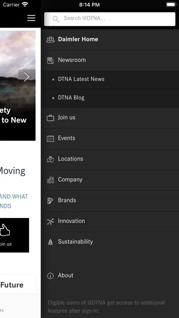
Task: Click the Locations map pin icon
Action: pos(50,159)
